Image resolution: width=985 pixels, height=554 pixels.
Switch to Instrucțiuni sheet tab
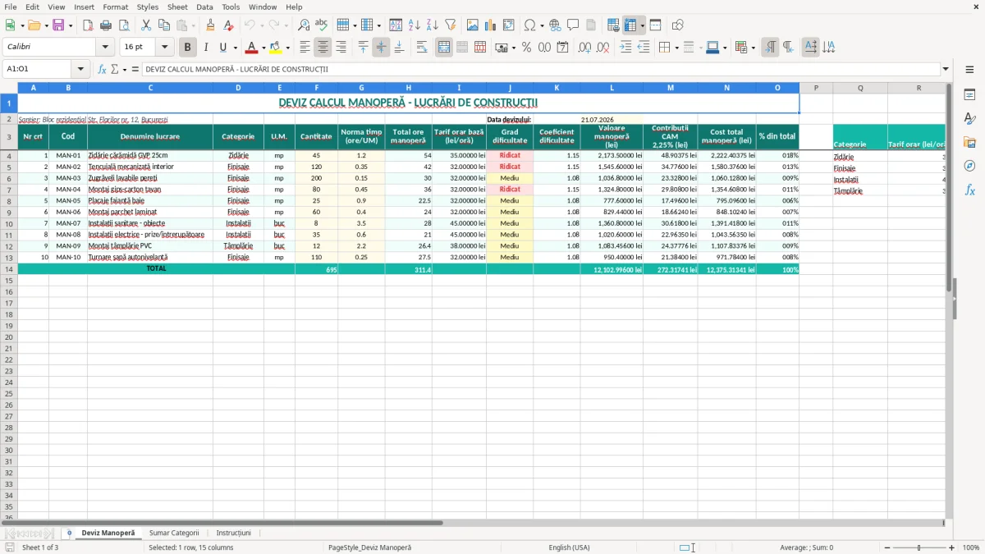(x=234, y=533)
